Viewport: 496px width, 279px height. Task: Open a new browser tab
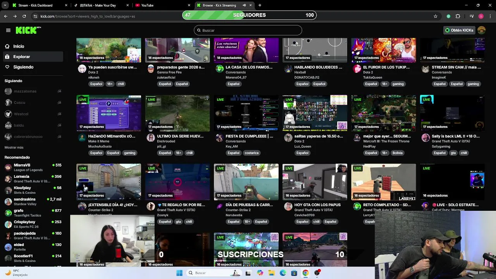click(260, 5)
